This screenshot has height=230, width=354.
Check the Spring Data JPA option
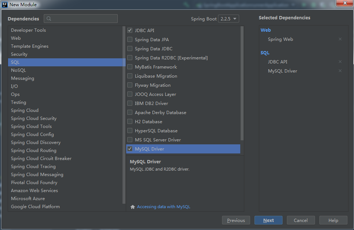point(130,40)
